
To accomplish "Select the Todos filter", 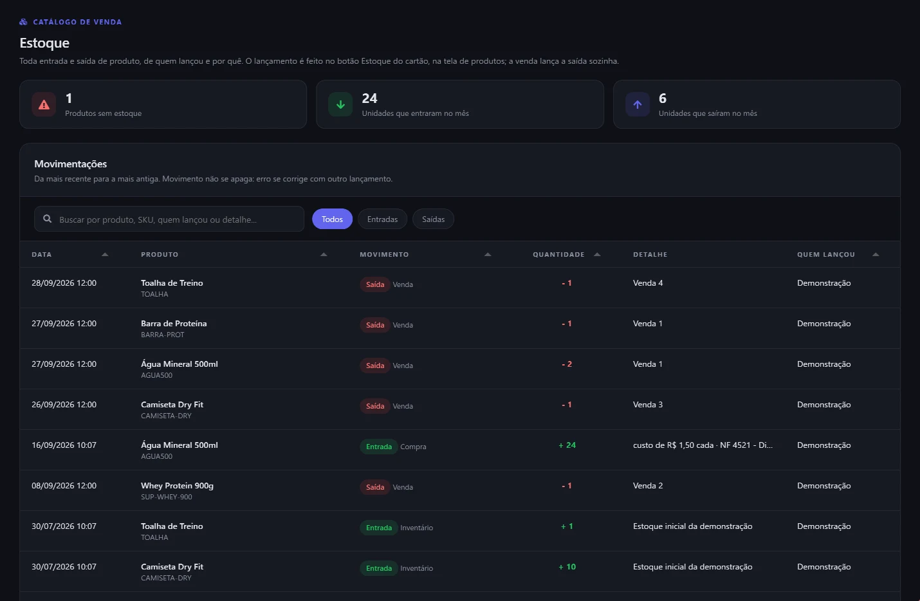I will (332, 219).
